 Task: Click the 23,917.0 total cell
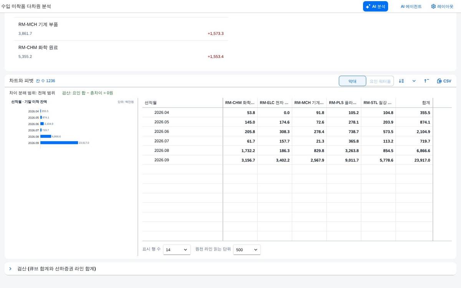click(414, 160)
